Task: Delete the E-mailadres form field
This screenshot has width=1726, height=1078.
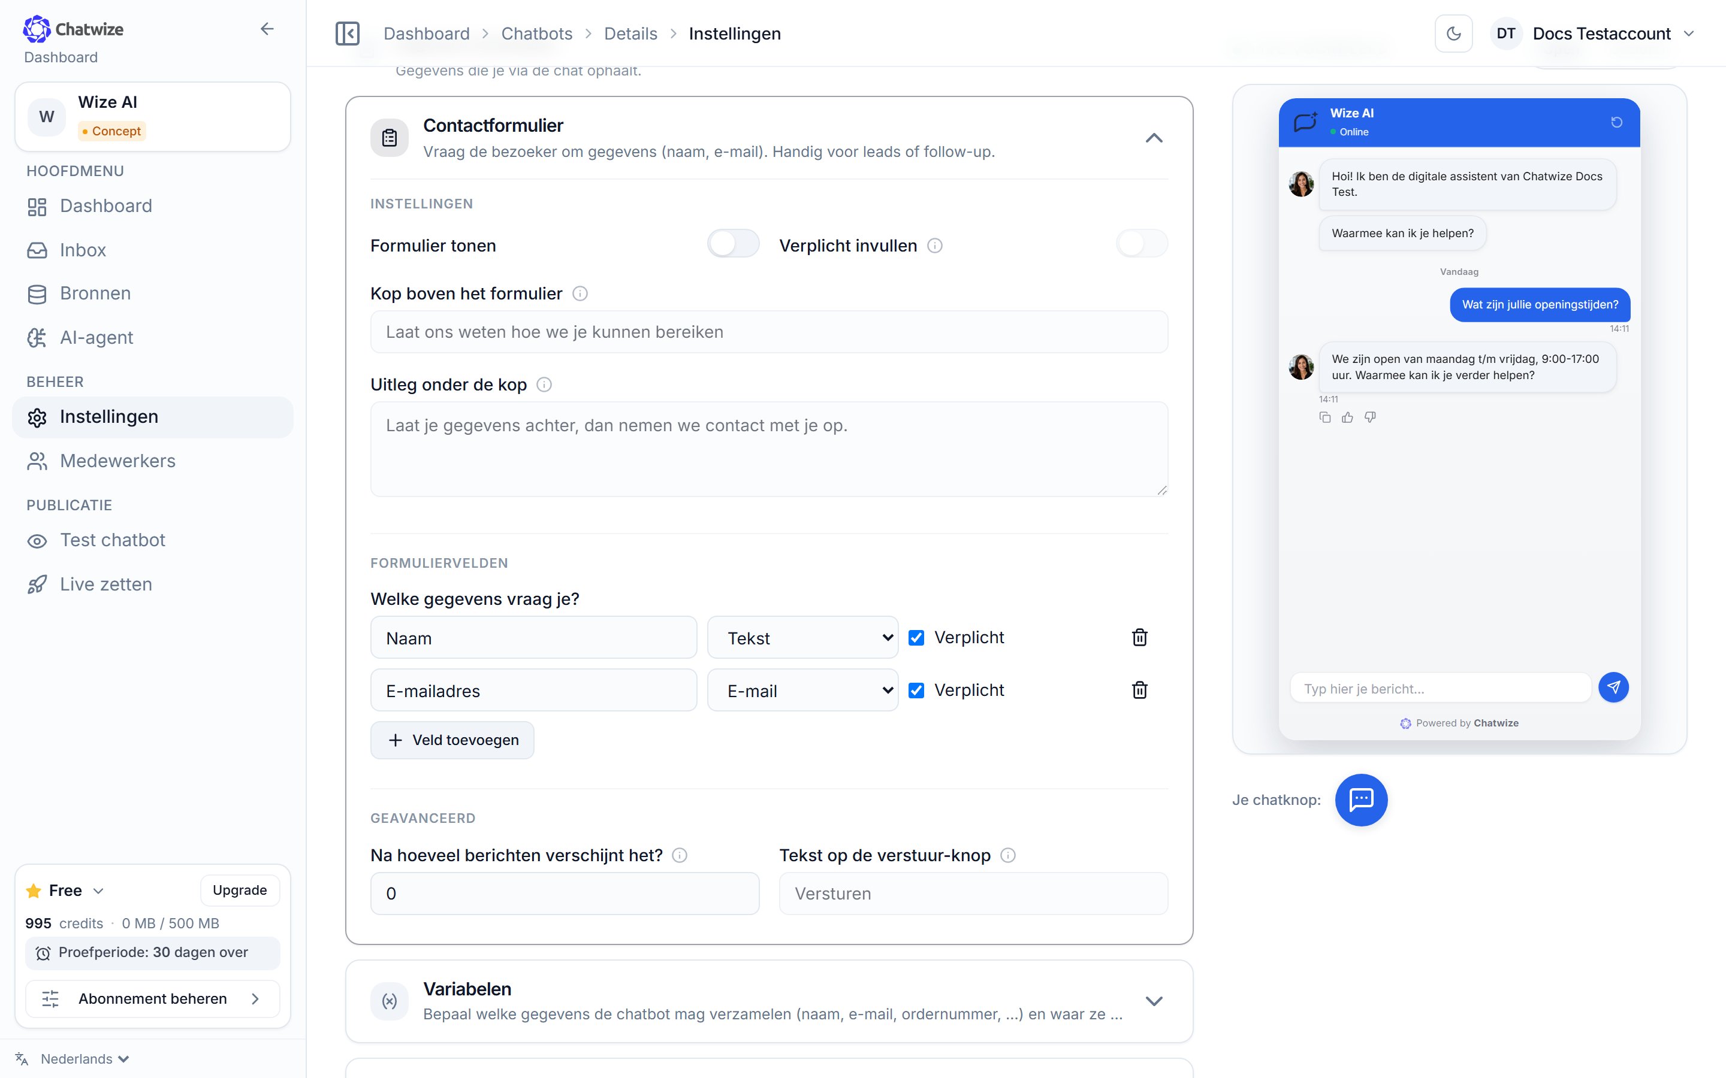Action: 1140,690
